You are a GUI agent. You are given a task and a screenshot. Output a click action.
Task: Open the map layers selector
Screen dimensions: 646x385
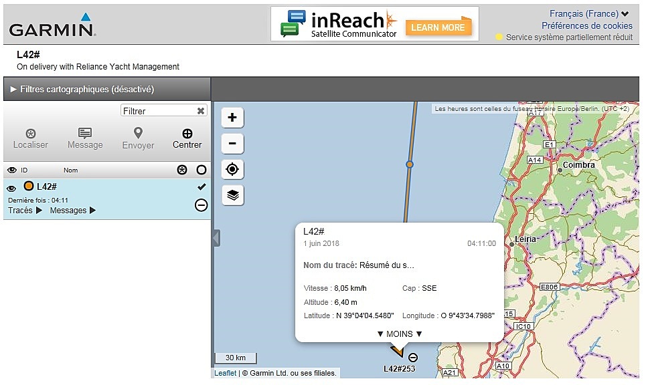point(232,195)
